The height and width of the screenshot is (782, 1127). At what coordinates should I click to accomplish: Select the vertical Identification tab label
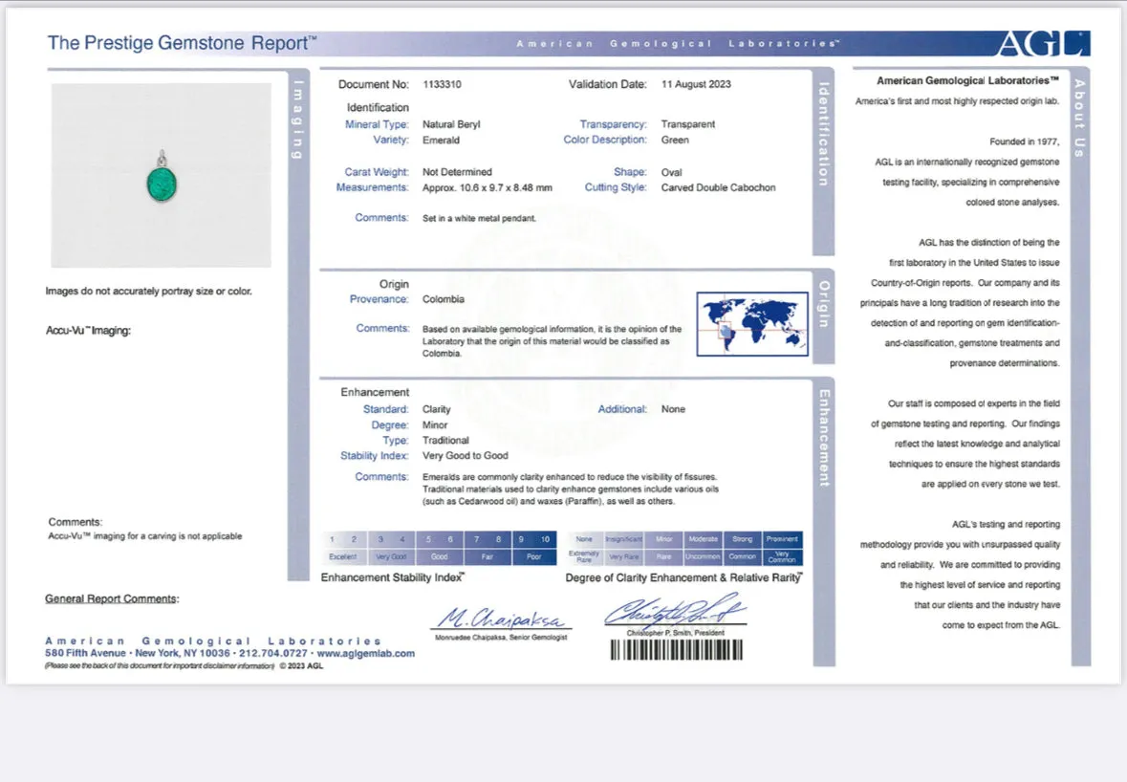[x=824, y=135]
